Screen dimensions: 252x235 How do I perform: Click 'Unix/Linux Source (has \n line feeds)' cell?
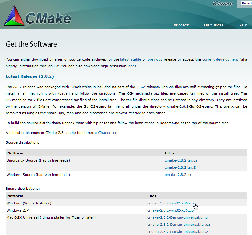(x=38, y=160)
